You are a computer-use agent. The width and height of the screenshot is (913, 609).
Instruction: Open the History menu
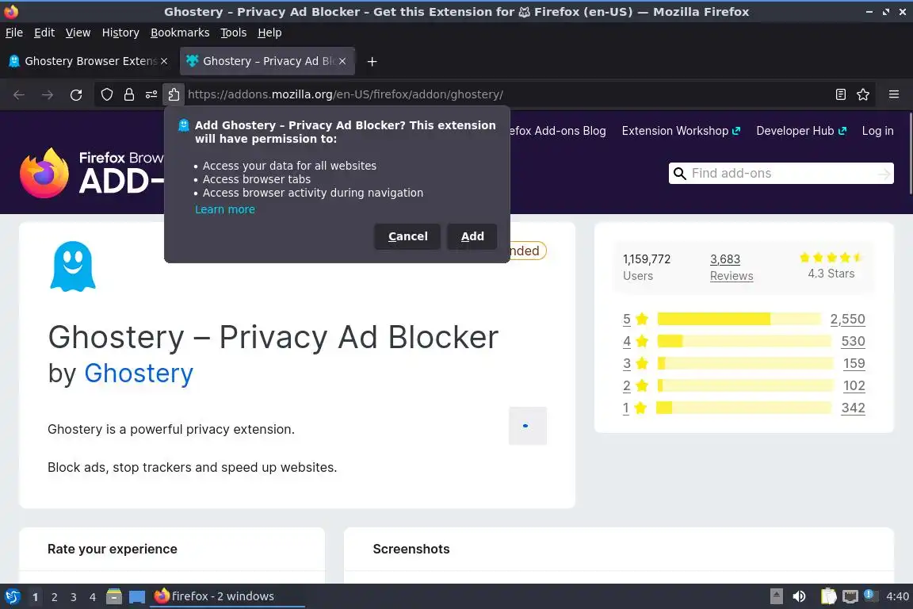click(x=120, y=33)
